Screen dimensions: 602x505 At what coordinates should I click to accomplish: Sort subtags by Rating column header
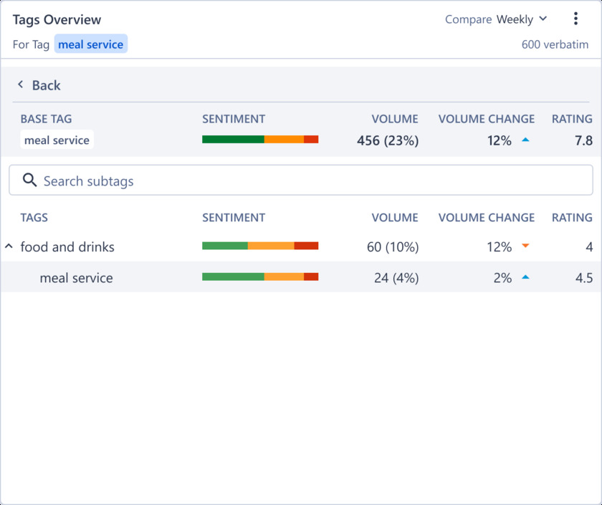[x=571, y=218]
